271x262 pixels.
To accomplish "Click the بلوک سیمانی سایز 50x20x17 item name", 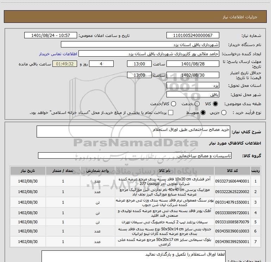I will coord(165,242).
